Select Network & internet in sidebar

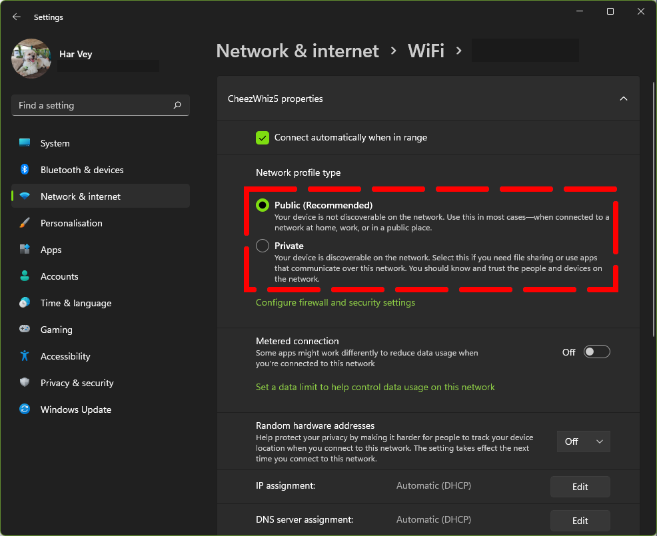pyautogui.click(x=101, y=196)
